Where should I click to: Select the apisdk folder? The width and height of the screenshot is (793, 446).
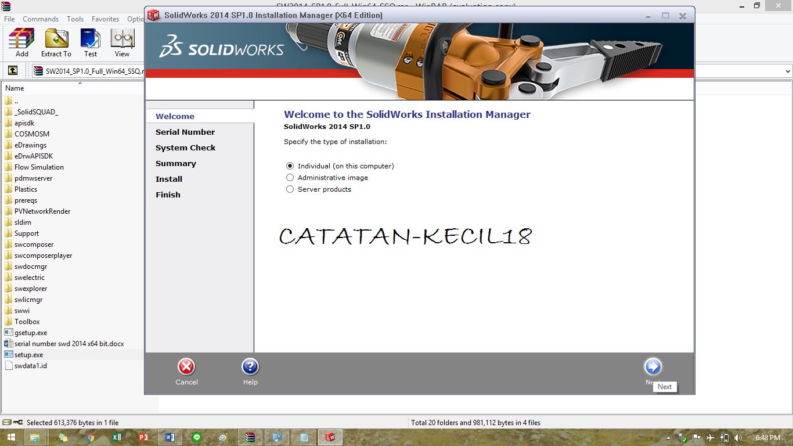click(24, 123)
